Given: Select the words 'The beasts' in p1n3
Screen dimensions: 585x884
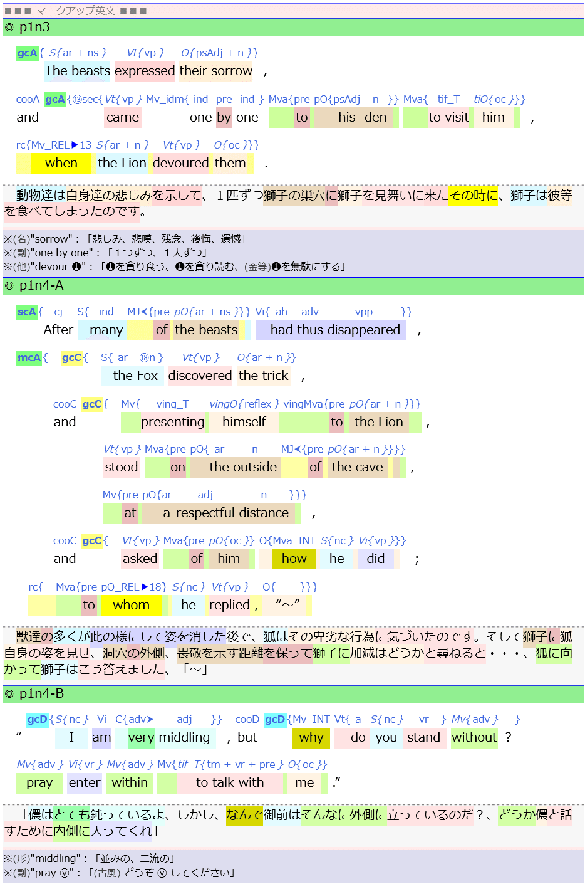Looking at the screenshot, I should (78, 71).
